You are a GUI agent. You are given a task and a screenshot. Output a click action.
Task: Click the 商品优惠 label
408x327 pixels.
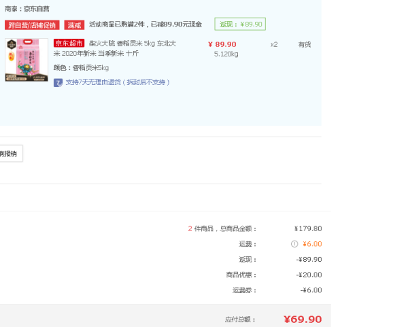[x=241, y=275]
